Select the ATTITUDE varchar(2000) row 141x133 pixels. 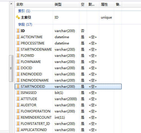pos(68,99)
